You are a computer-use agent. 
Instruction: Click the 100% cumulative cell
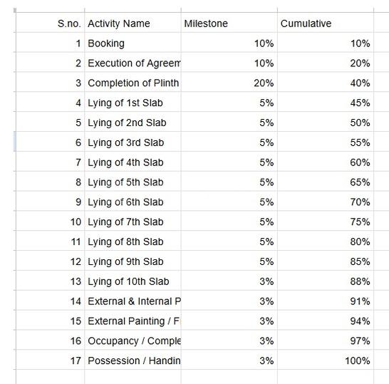coord(326,360)
